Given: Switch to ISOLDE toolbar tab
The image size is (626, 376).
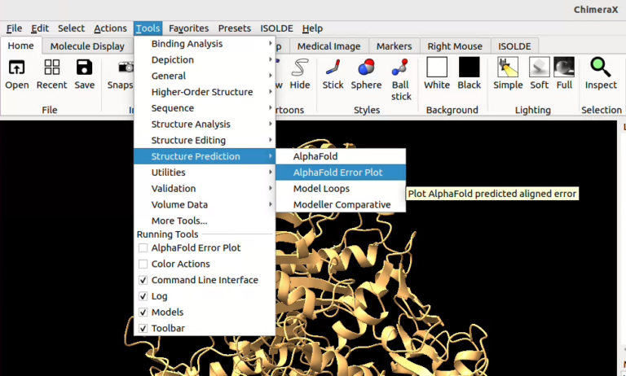Looking at the screenshot, I should click(x=514, y=46).
